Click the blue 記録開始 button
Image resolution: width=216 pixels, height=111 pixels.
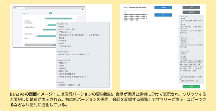pyautogui.click(x=163, y=7)
